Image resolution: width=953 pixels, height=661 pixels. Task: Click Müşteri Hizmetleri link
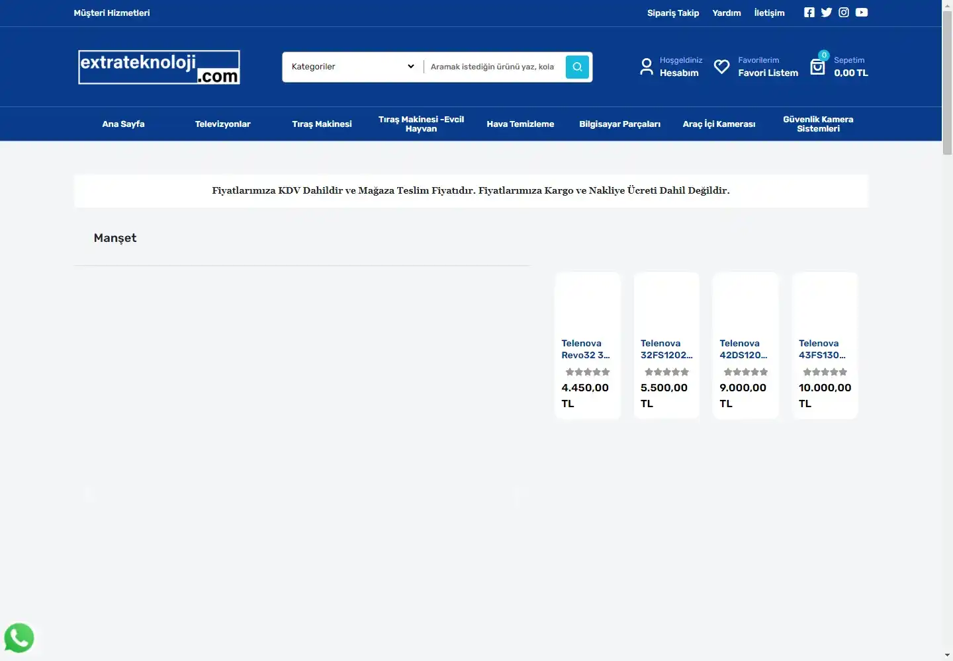[x=112, y=13]
